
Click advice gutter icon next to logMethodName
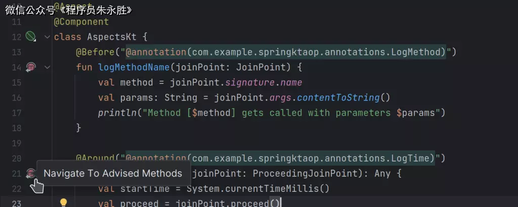(x=31, y=67)
